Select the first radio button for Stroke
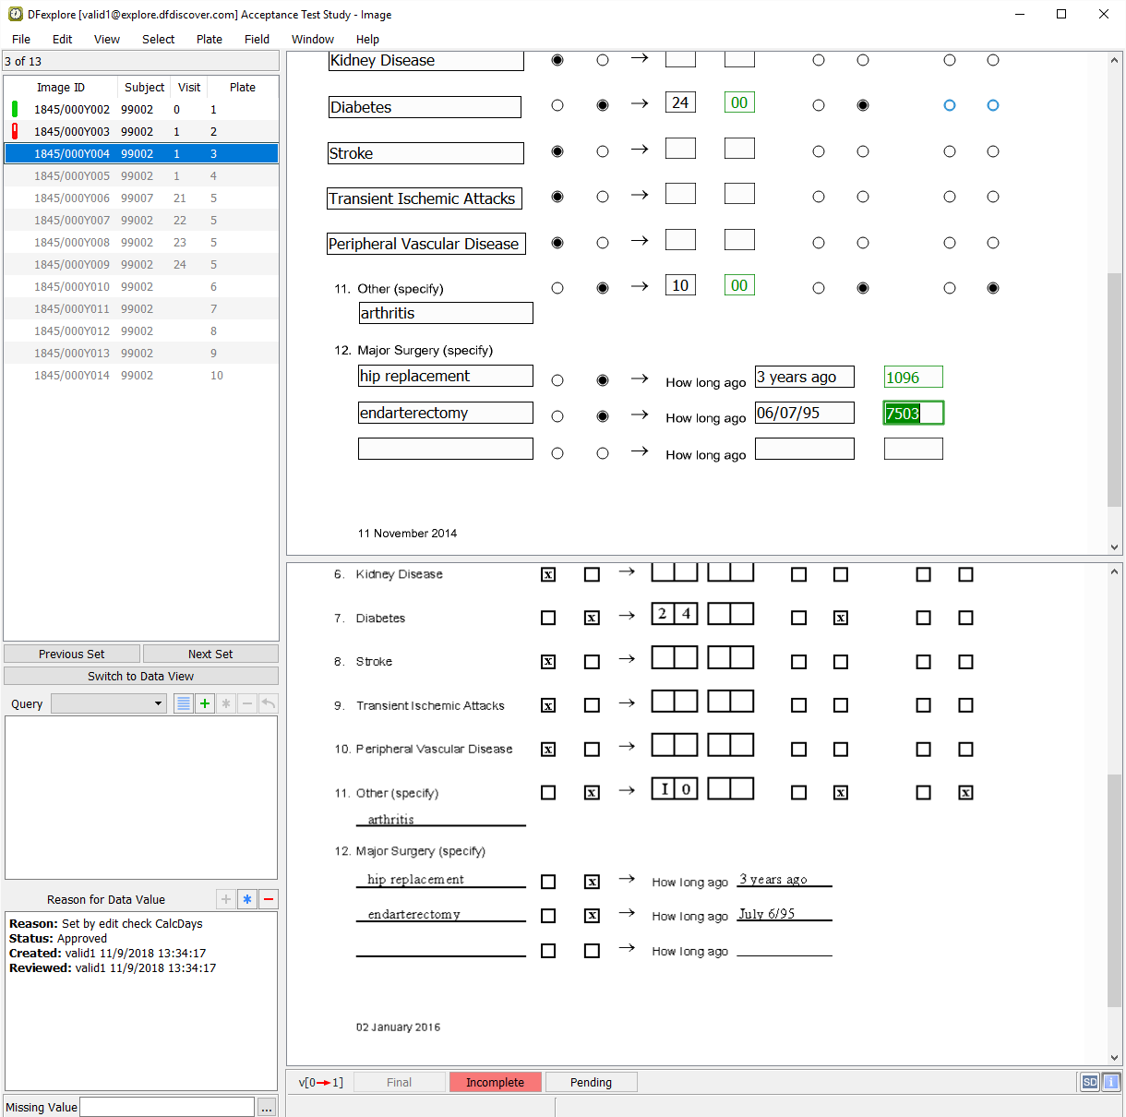Viewport: 1126px width, 1117px height. [557, 151]
